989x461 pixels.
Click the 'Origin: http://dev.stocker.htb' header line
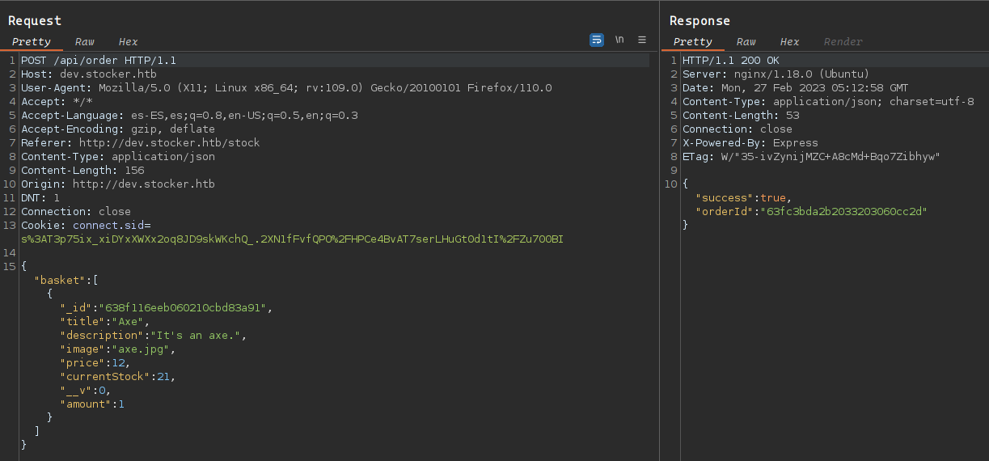tap(118, 184)
